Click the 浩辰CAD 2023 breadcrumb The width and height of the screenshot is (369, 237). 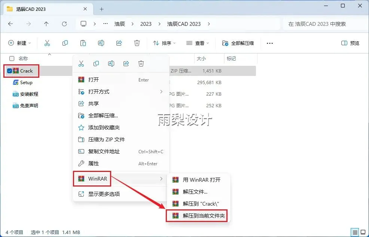tap(184, 24)
